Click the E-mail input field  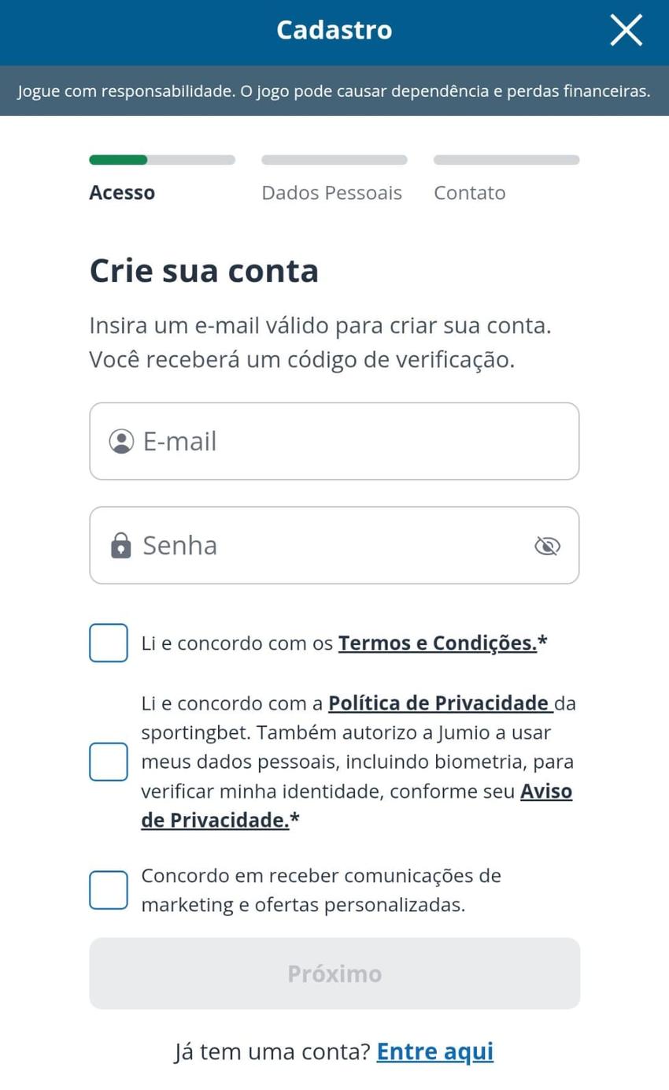click(x=334, y=441)
